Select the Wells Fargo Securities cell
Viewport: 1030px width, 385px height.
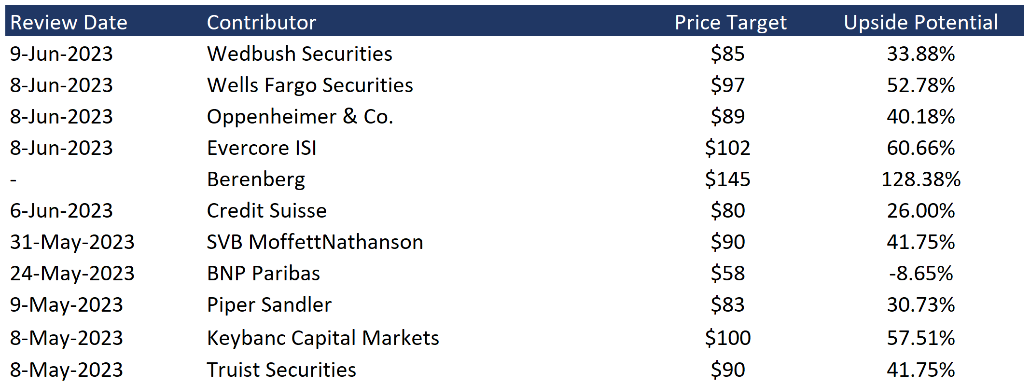[310, 85]
